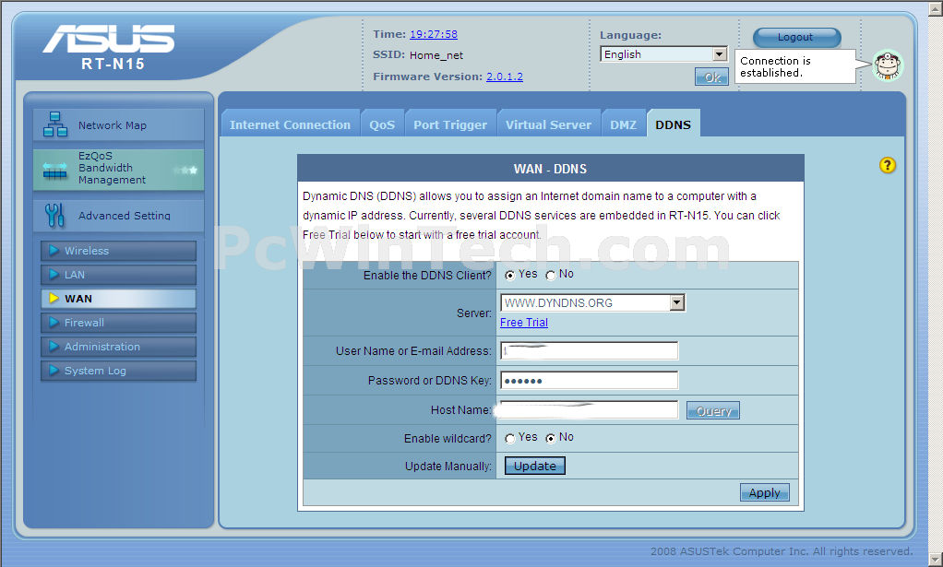Click the ASUS logo
This screenshot has width=943, height=567.
coord(109,39)
